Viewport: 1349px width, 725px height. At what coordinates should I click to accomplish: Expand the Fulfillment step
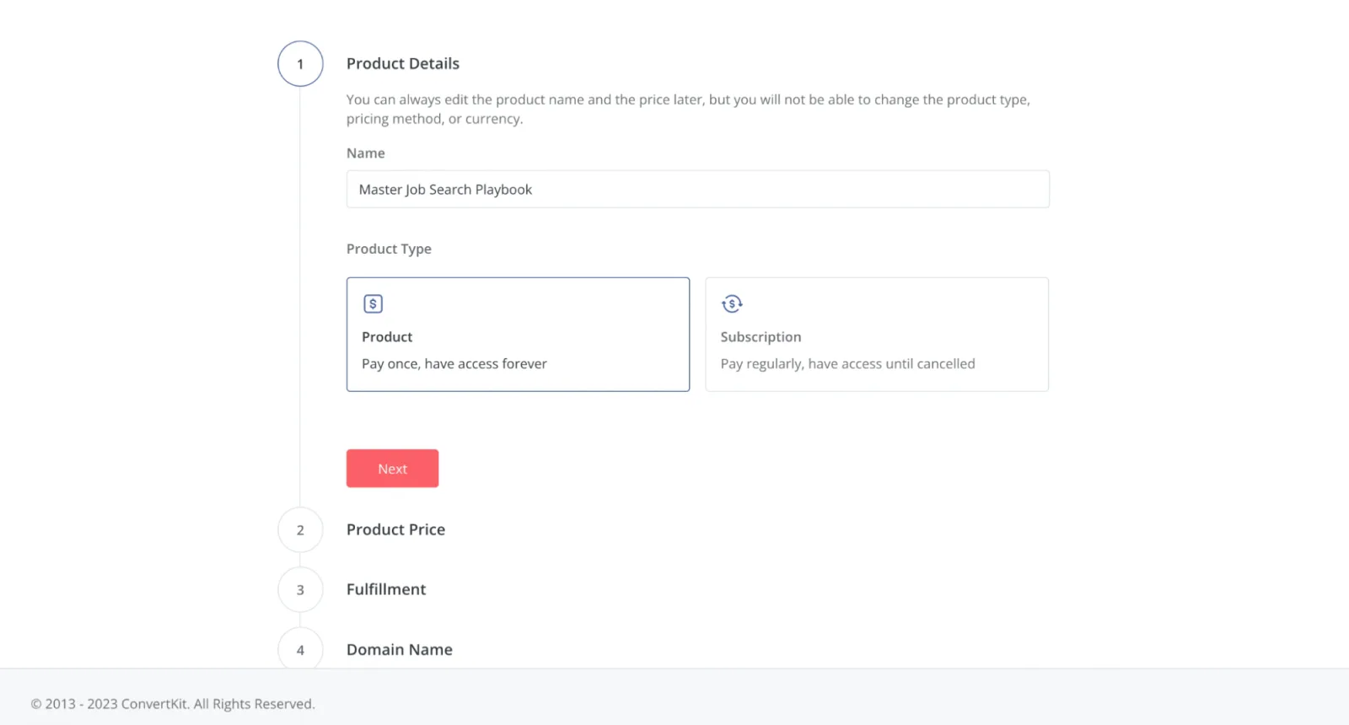(386, 589)
